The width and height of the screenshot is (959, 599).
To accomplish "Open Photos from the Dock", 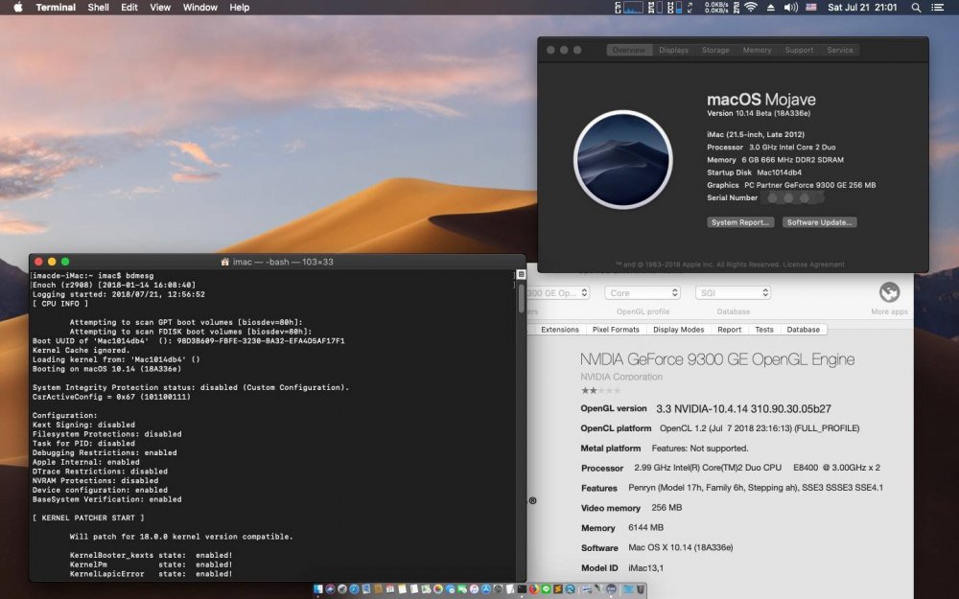I will click(438, 589).
